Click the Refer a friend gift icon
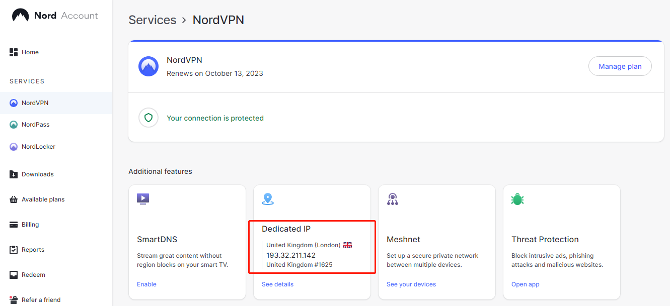 point(14,300)
